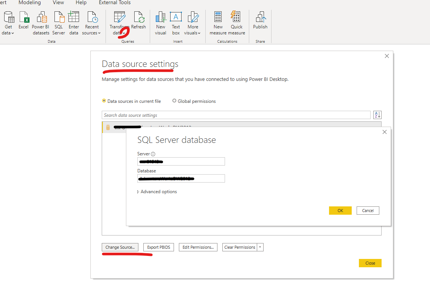Sort data sources alphabetically
Screen dimensions: 430x299
(x=377, y=115)
